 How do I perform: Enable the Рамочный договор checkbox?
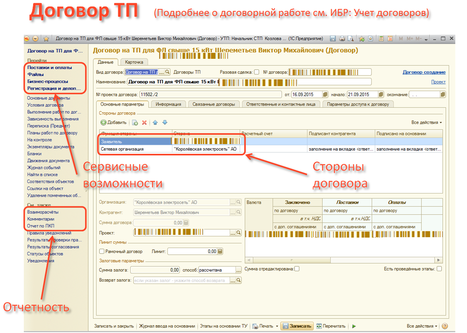(x=102, y=252)
